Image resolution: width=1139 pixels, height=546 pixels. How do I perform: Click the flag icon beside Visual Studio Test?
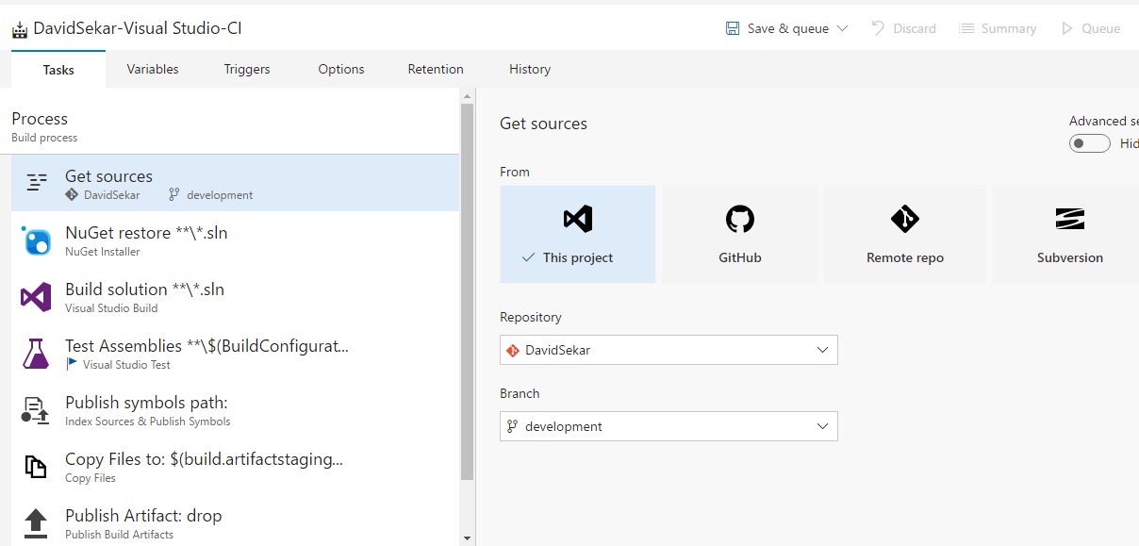(x=72, y=364)
